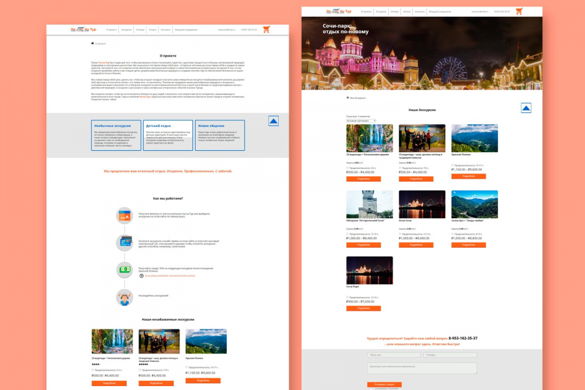Click the phone input field in the question form

pos(450,355)
